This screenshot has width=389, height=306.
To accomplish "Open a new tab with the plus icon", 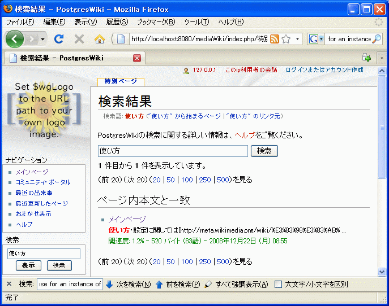I will click(366, 58).
